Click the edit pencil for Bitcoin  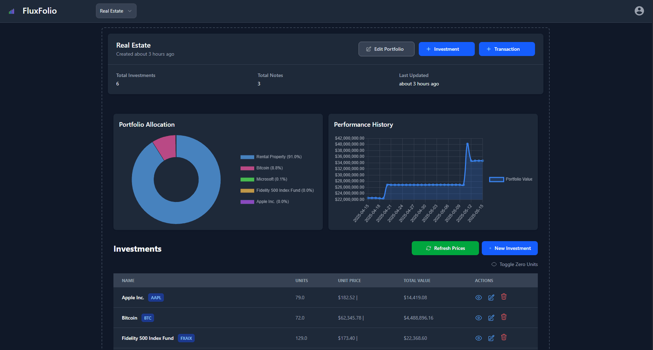point(491,318)
